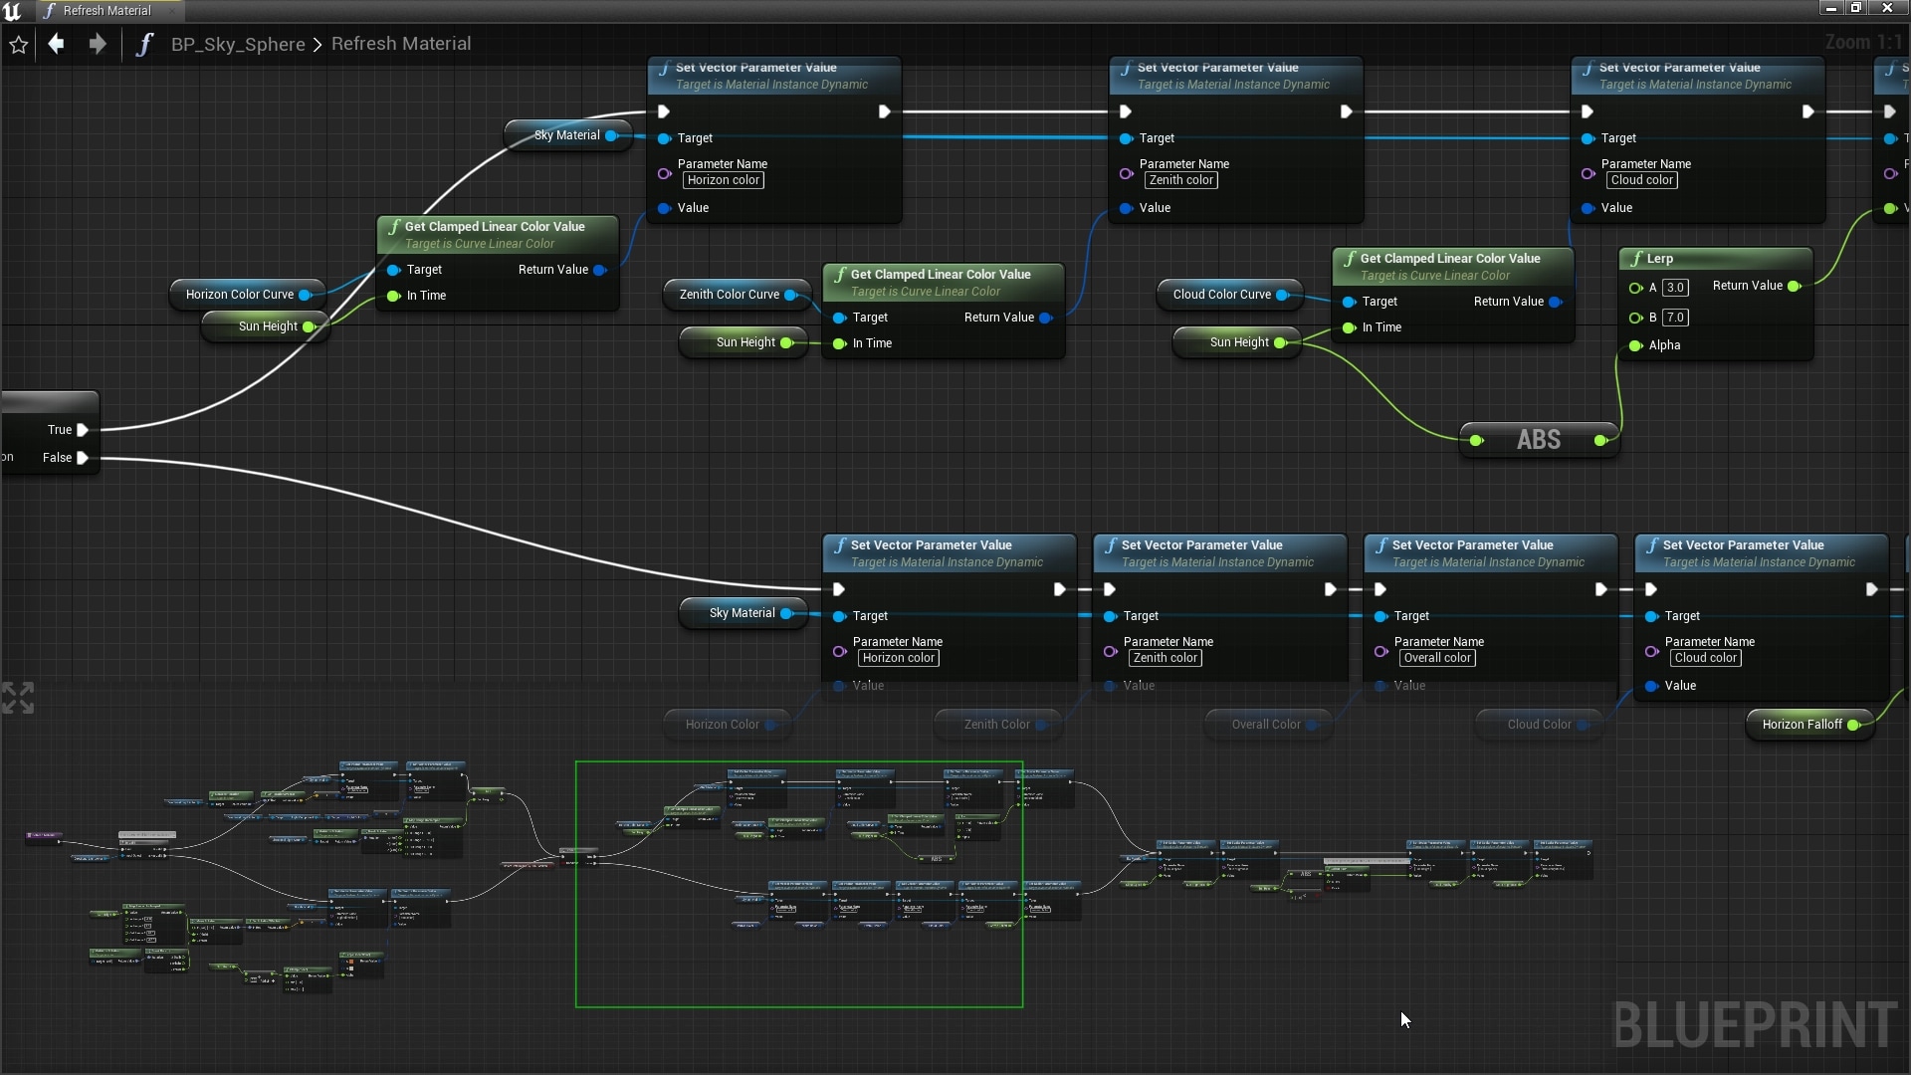Click the Branch False execution pin

pos(84,458)
